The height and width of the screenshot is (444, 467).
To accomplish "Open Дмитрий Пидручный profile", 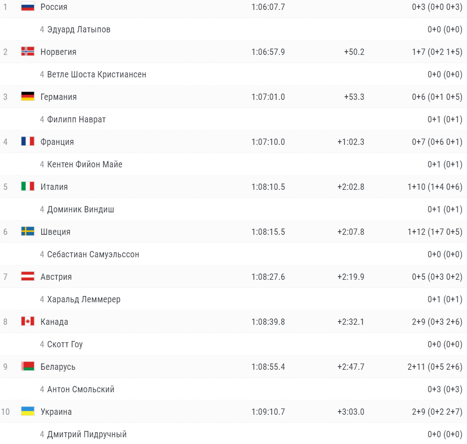I will click(87, 434).
